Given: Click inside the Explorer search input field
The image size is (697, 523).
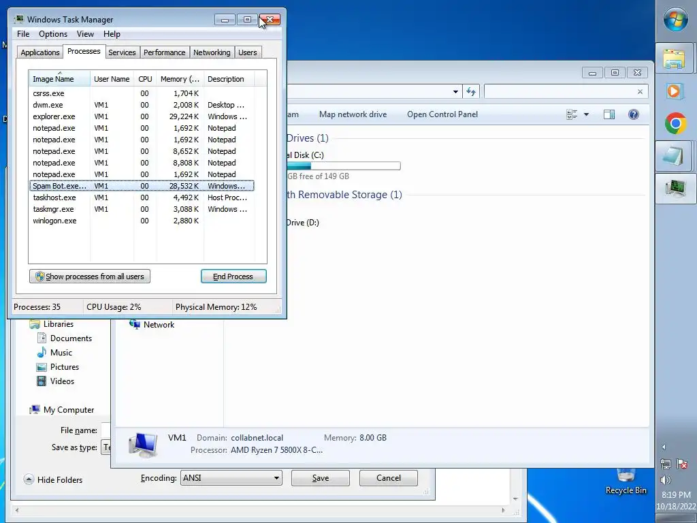Looking at the screenshot, I should point(560,92).
